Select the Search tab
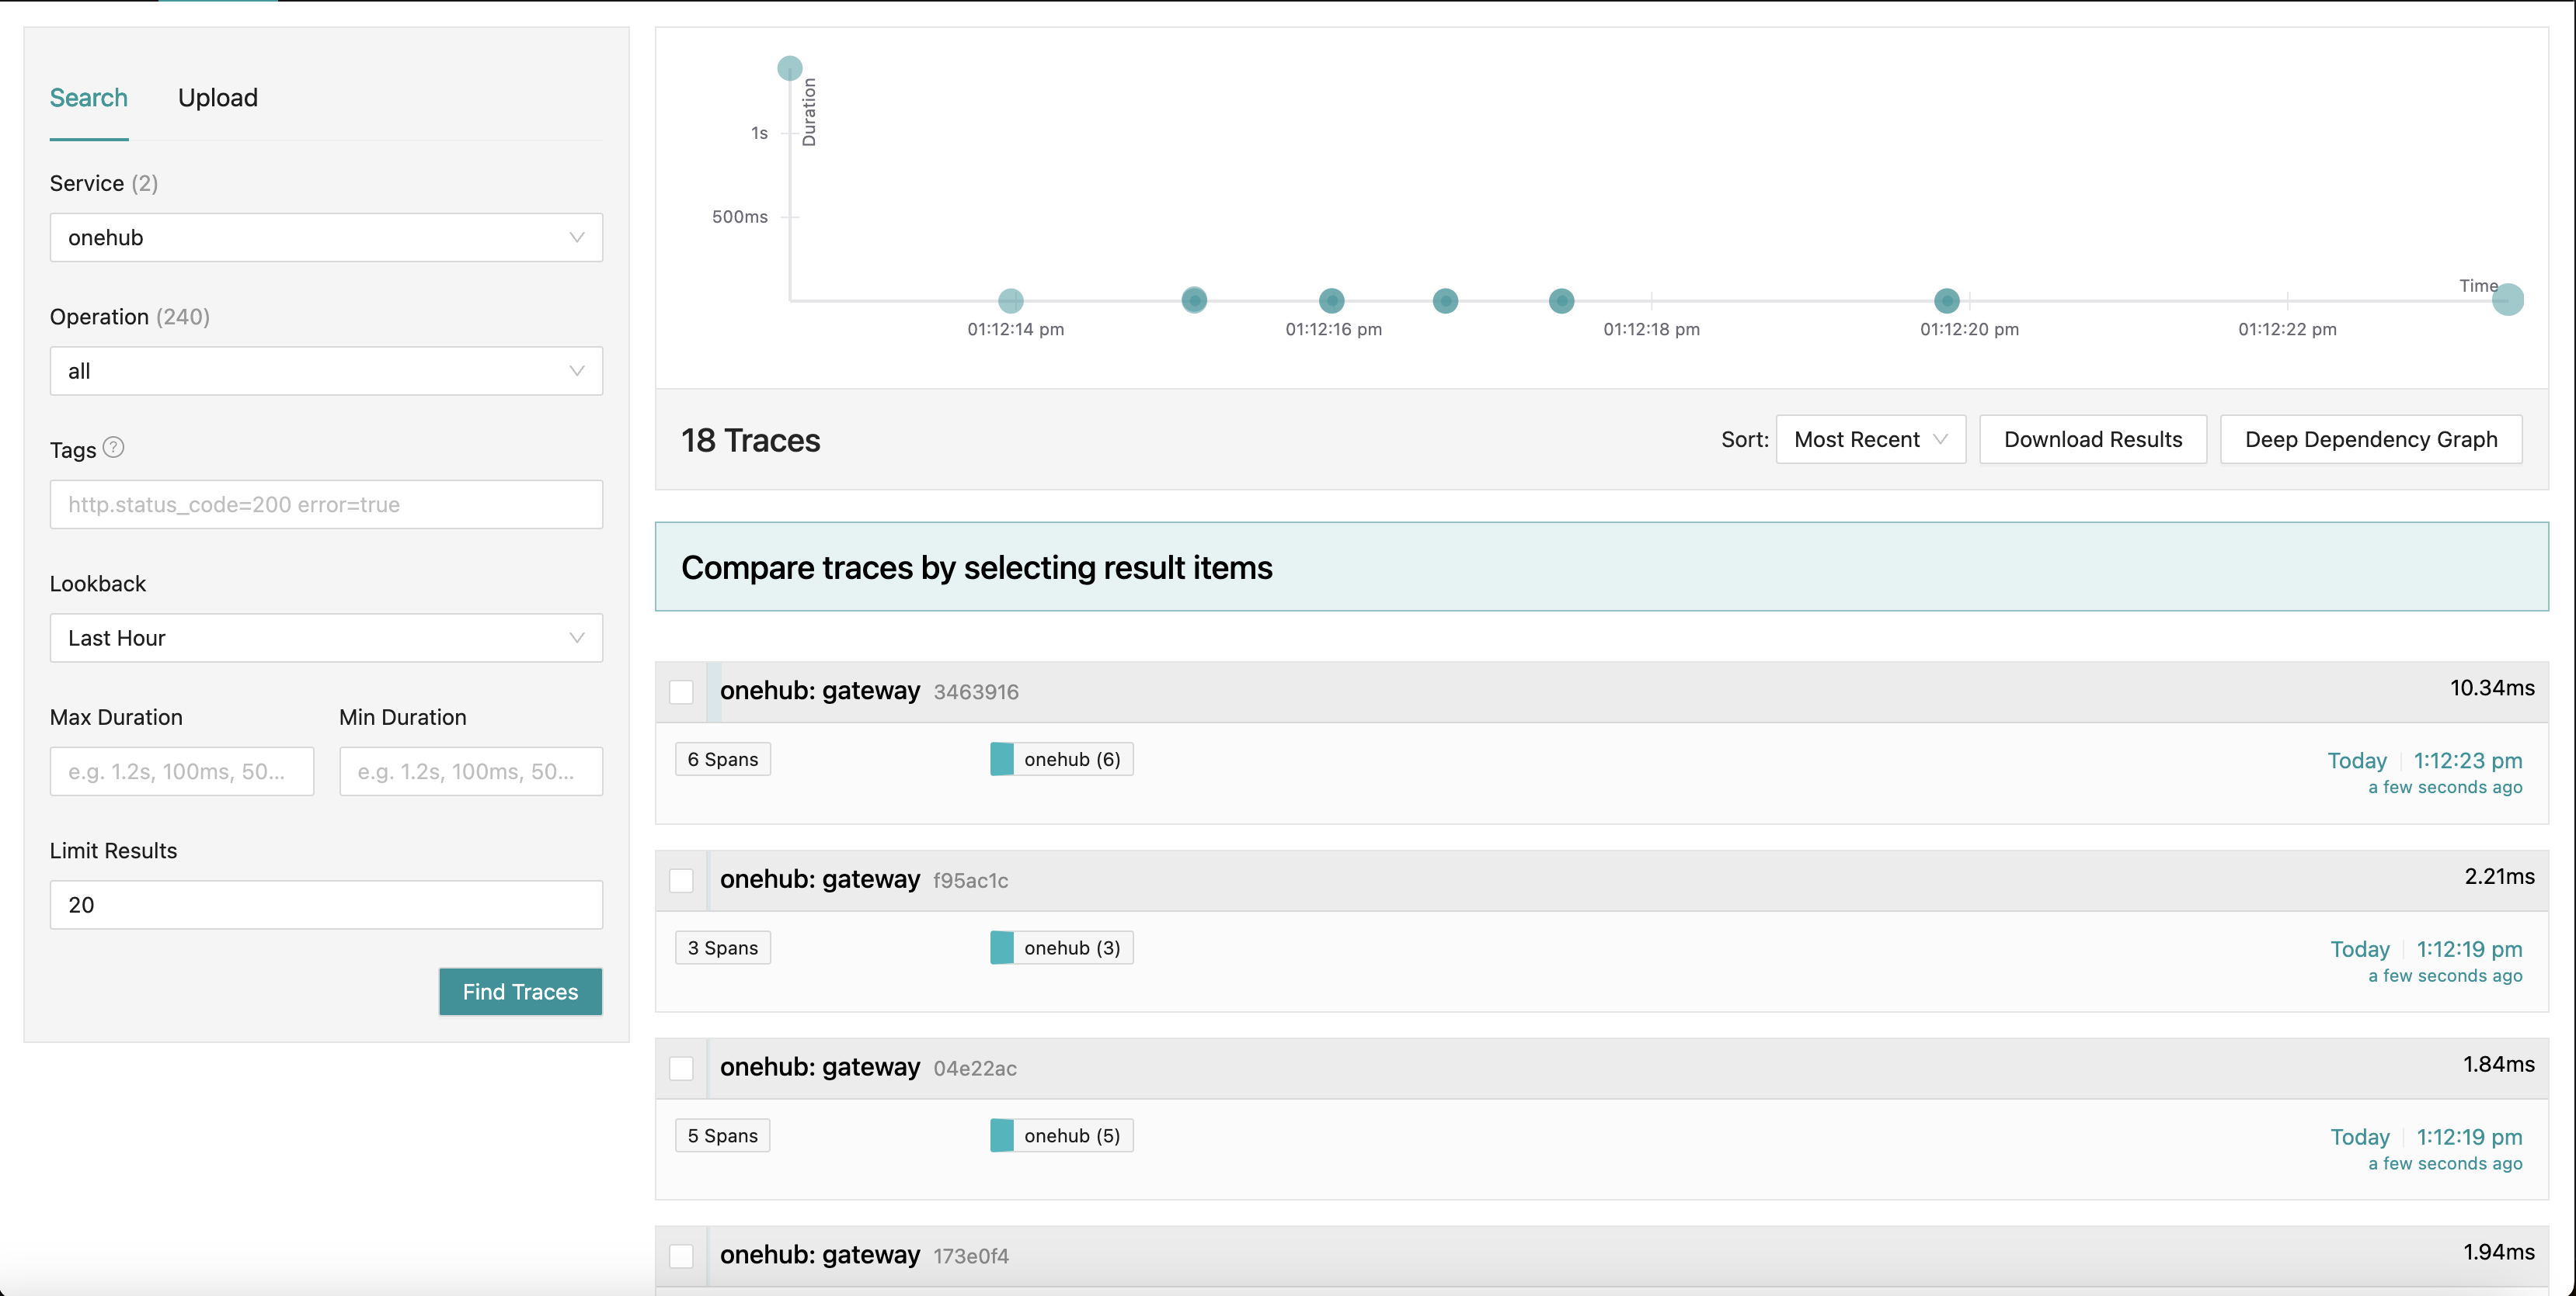The height and width of the screenshot is (1296, 2576). pyautogui.click(x=88, y=97)
